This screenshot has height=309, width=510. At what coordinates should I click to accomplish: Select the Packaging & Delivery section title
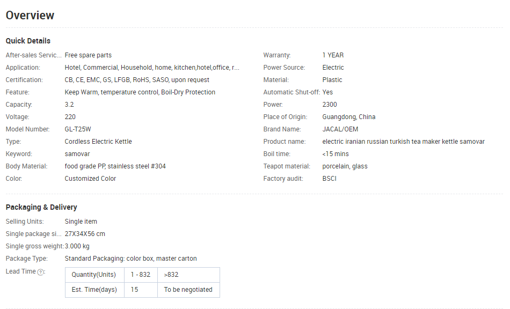click(41, 207)
